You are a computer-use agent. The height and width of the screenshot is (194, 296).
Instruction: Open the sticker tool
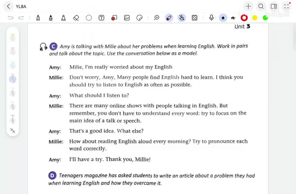(140, 18)
